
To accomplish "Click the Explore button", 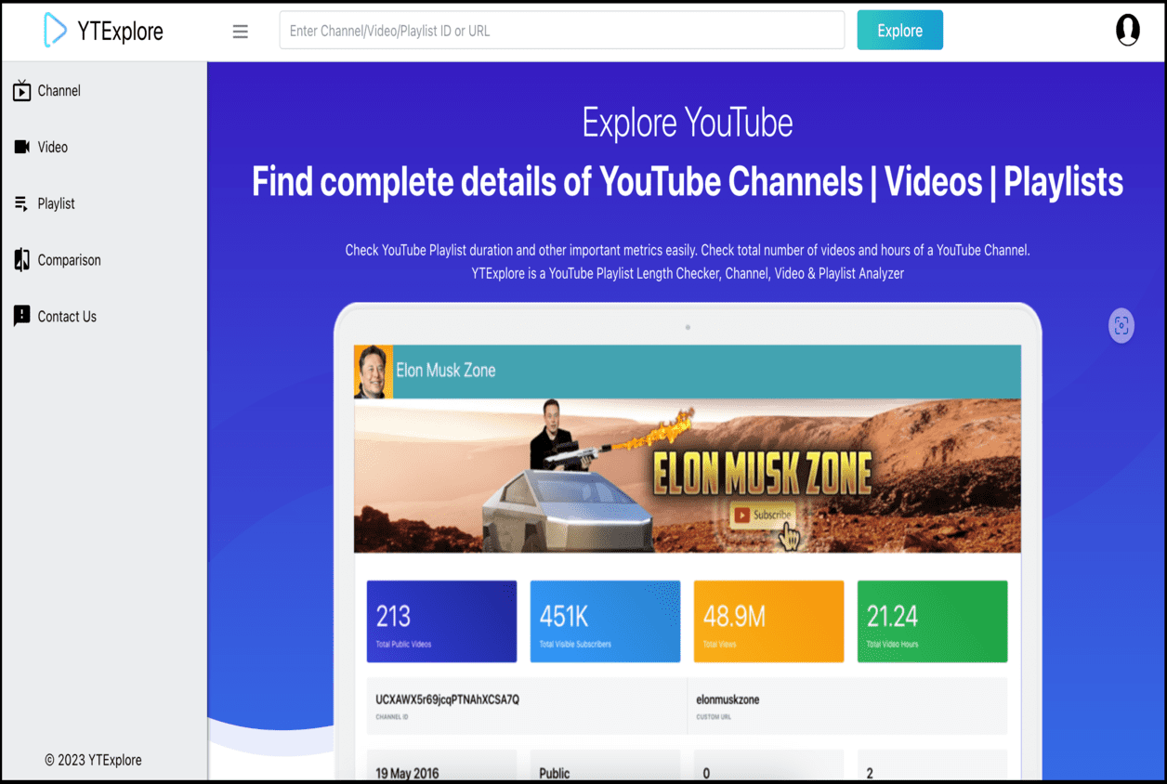I will (899, 31).
